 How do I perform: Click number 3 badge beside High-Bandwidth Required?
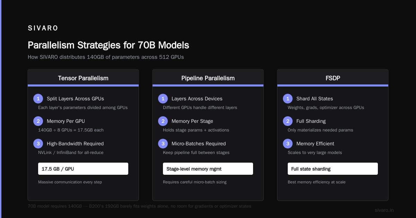coord(38,144)
